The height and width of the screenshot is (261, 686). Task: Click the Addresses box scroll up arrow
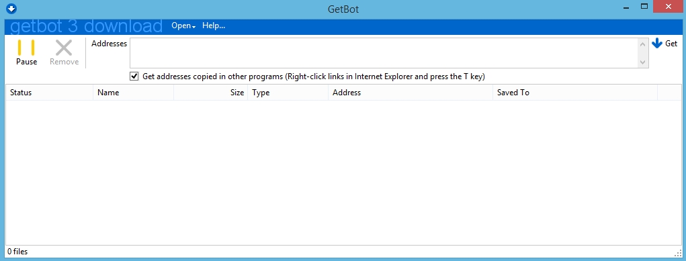[643, 44]
